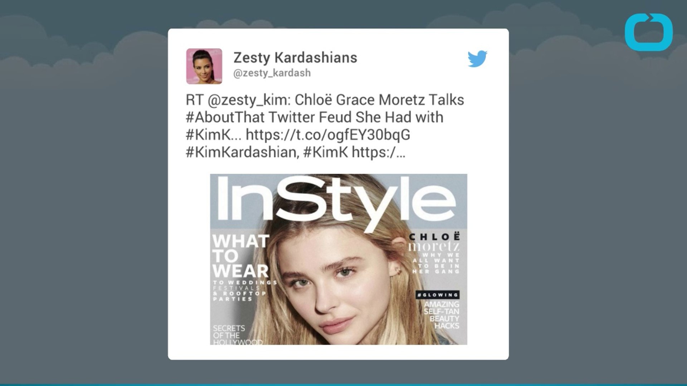The image size is (687, 386).
Task: Click the SECRETS OF THE HOLLYWOOD text
Action: point(238,335)
